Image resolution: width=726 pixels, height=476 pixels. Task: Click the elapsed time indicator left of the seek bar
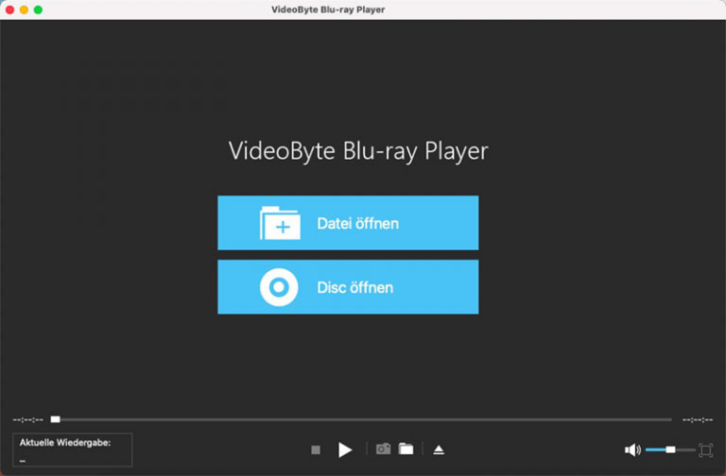27,420
